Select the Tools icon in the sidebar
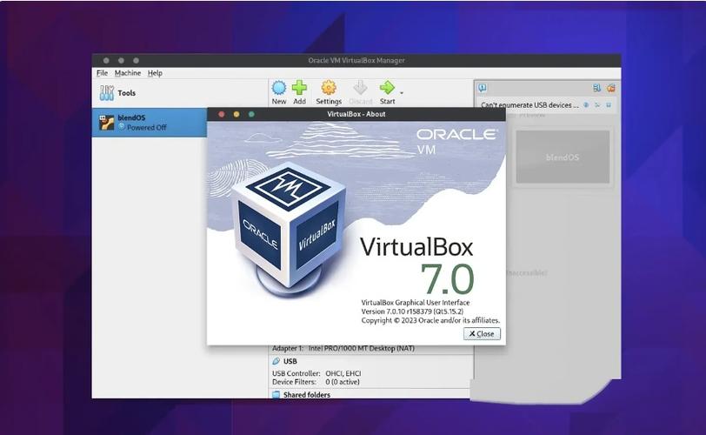Screen dimensions: 706x435 107,93
